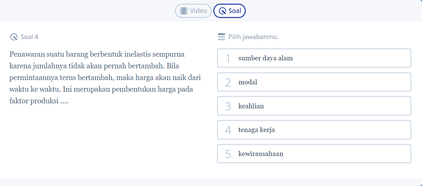Click the 'Pilih jawabanmu.' instruction text
The height and width of the screenshot is (186, 422).
coord(253,37)
